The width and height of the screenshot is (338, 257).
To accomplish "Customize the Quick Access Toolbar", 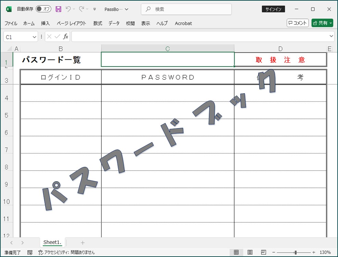I will tap(95, 9).
